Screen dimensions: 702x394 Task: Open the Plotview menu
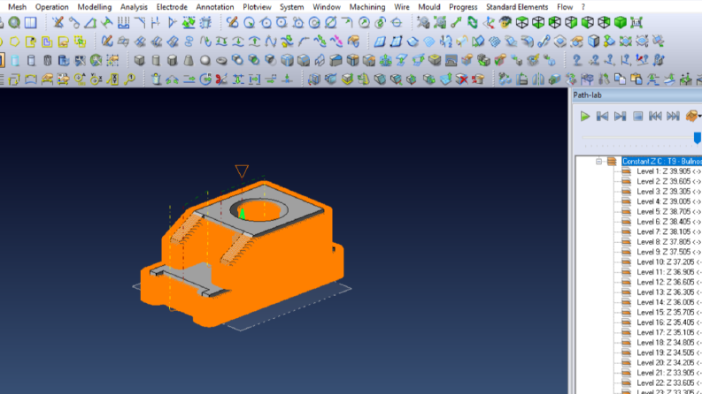(257, 7)
